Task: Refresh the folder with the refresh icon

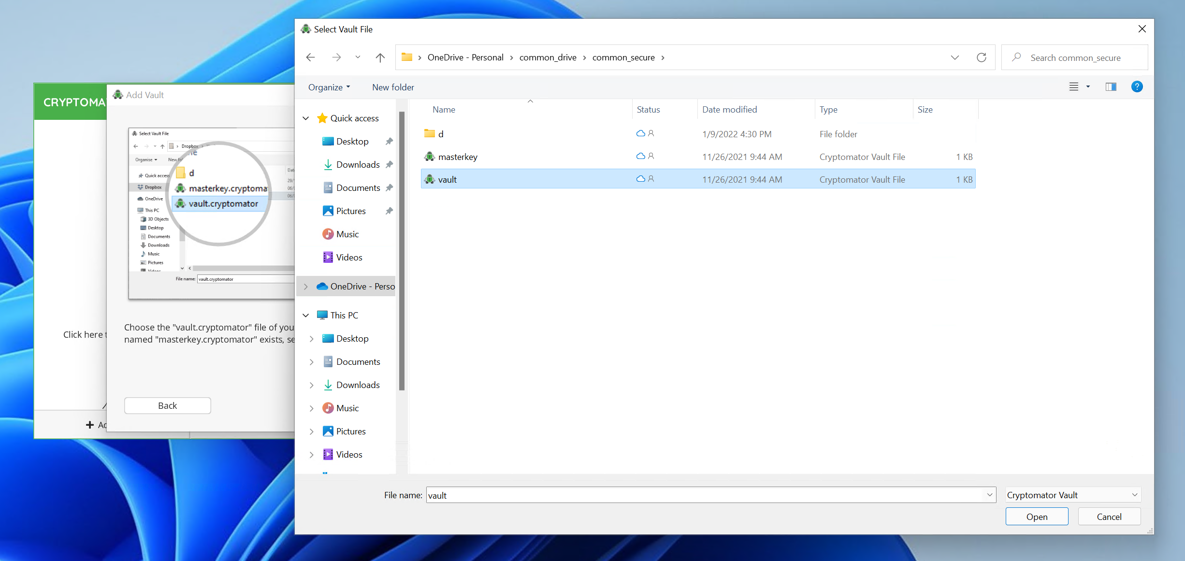Action: [981, 57]
